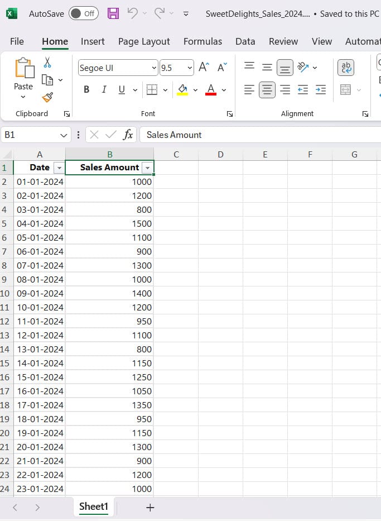
Task: Click the Insert Function fx icon
Action: (x=128, y=135)
